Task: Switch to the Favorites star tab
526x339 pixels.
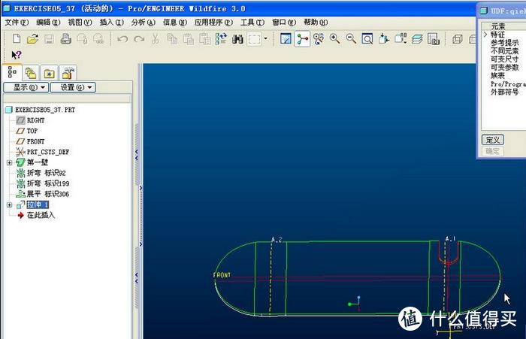Action: tap(49, 73)
